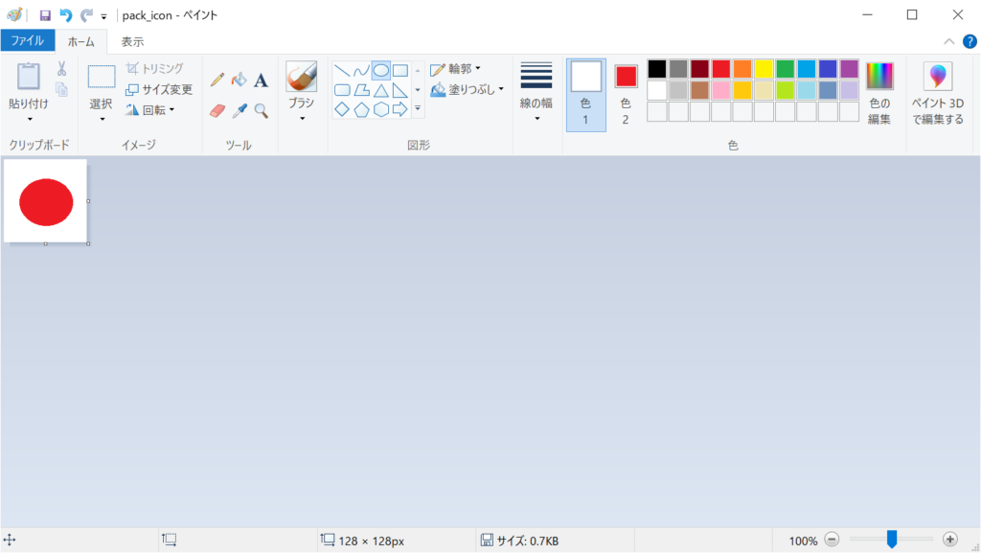Choose the Diamond shape
The height and width of the screenshot is (553, 981).
click(342, 109)
